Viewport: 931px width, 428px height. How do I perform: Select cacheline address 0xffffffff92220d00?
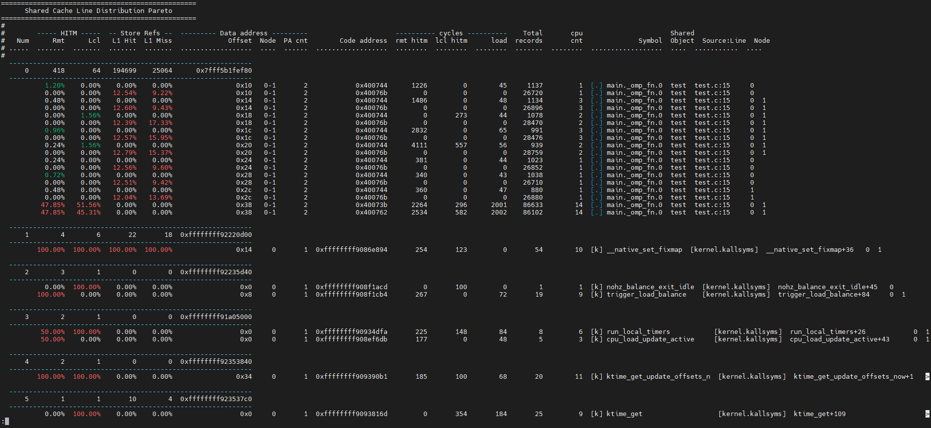(x=216, y=235)
